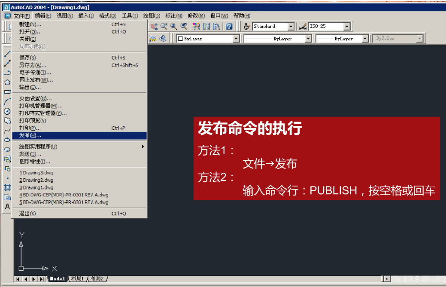The height and width of the screenshot is (287, 446).
Task: Select the Hatch tool
Action: 7,187
